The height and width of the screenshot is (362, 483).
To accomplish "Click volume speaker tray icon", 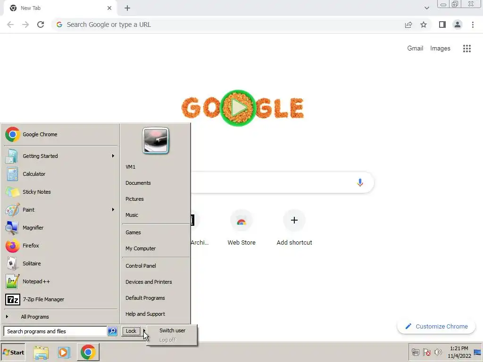I will [x=438, y=352].
